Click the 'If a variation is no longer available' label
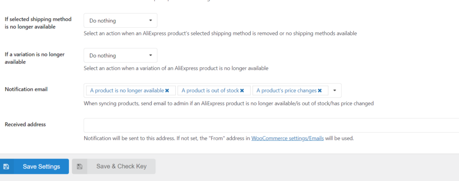 35,58
